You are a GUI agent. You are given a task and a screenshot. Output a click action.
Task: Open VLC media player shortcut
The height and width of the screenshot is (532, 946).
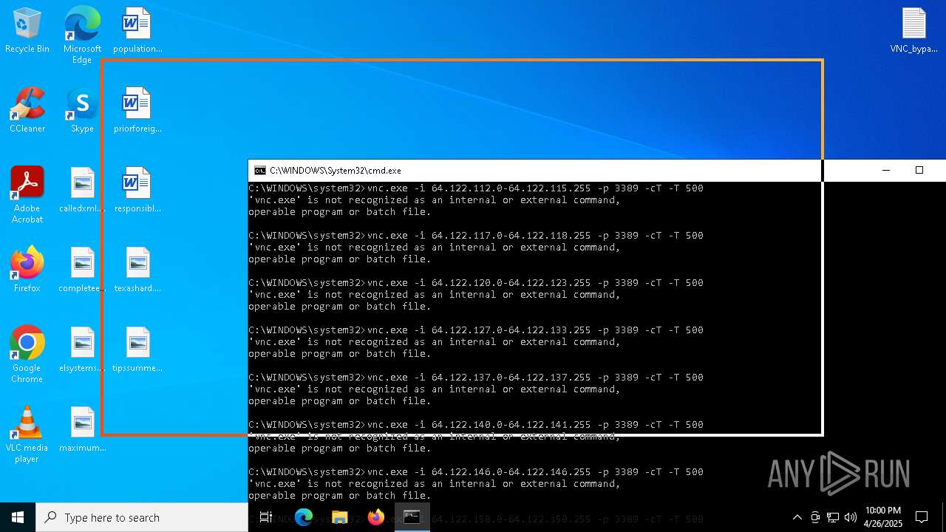coord(27,434)
